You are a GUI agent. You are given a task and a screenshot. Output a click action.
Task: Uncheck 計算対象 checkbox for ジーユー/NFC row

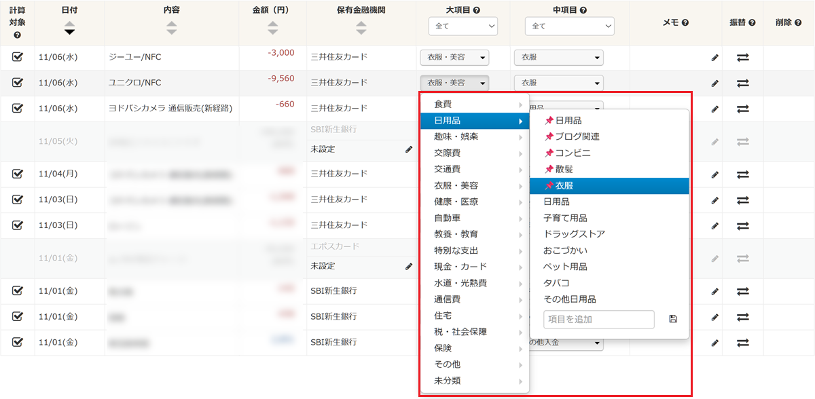click(x=18, y=57)
